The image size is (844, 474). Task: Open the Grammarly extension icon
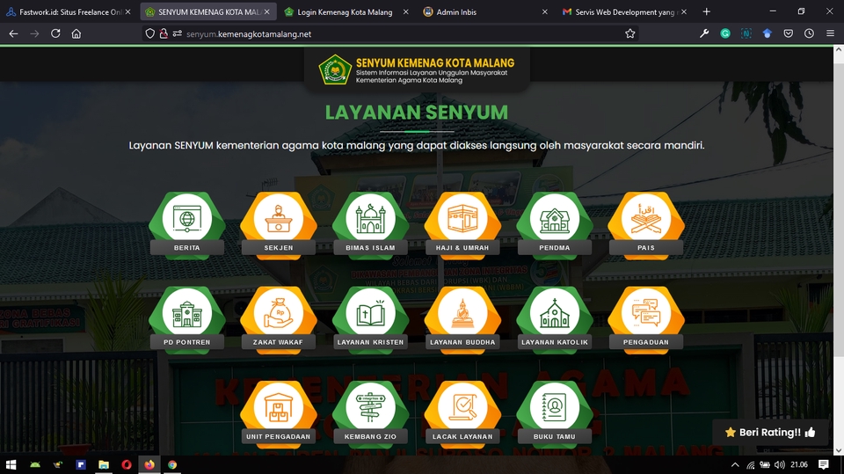[x=725, y=33]
